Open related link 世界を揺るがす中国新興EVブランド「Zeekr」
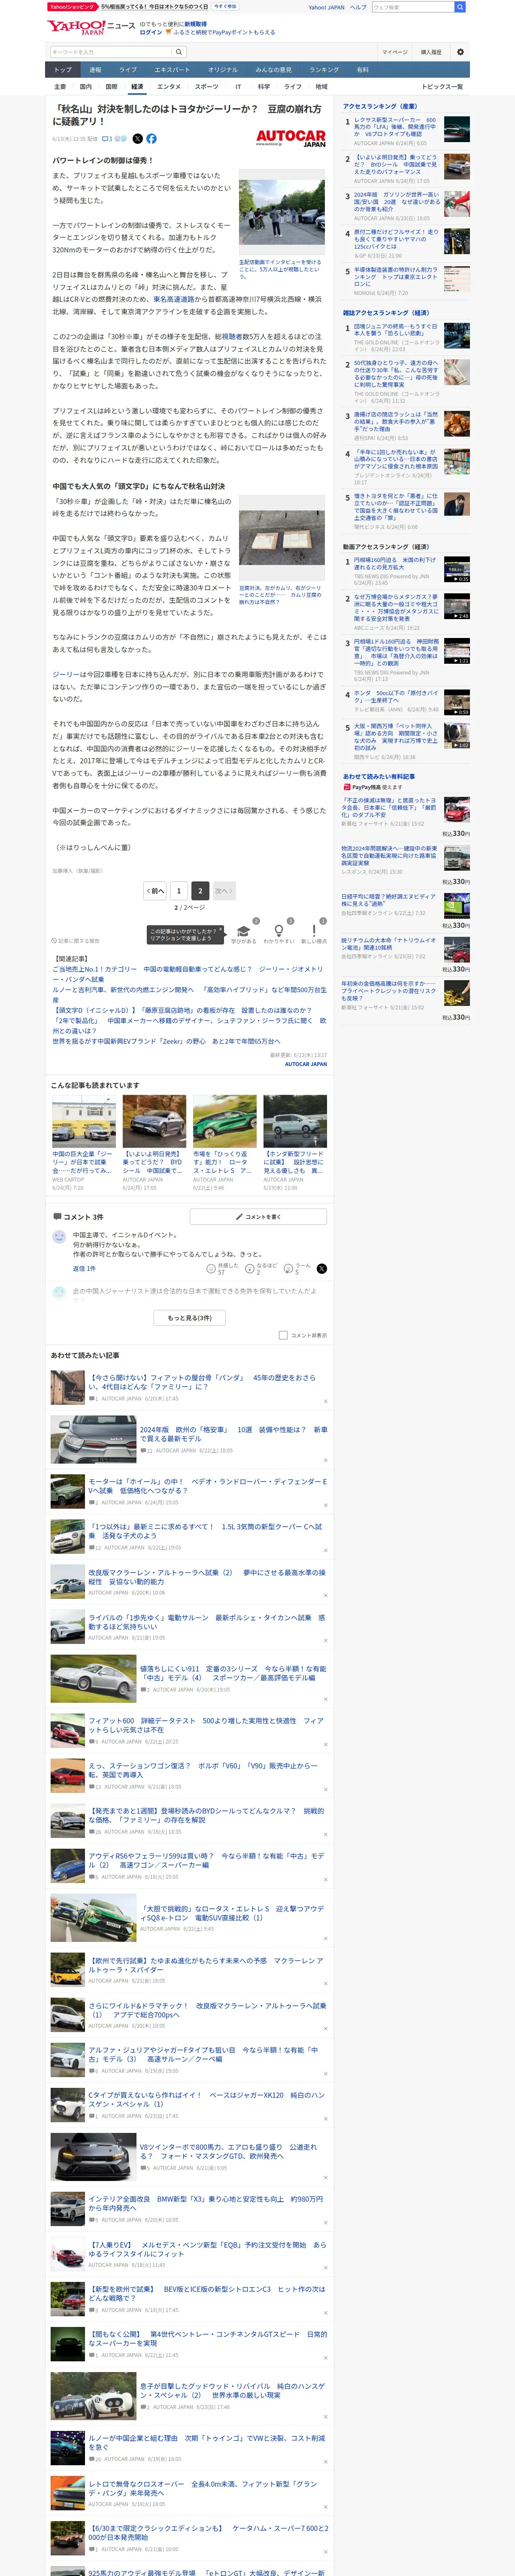The height and width of the screenshot is (2576, 515). (x=166, y=1041)
